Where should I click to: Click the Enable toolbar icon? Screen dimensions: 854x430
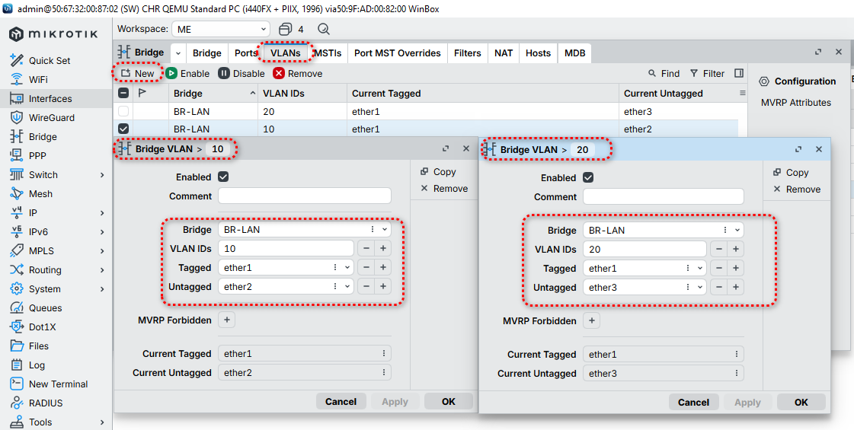coord(172,73)
